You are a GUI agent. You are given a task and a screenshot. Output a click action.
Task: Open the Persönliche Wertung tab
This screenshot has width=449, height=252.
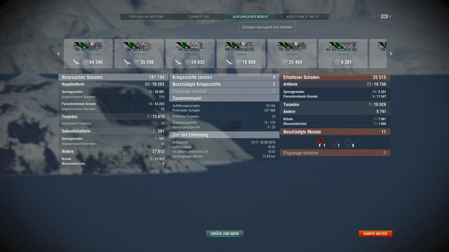(x=146, y=17)
